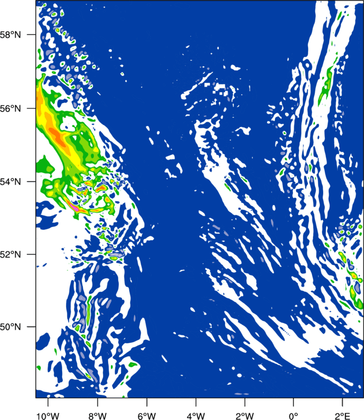Click the 8°W longitude label
364x420 pixels.
pos(97,416)
